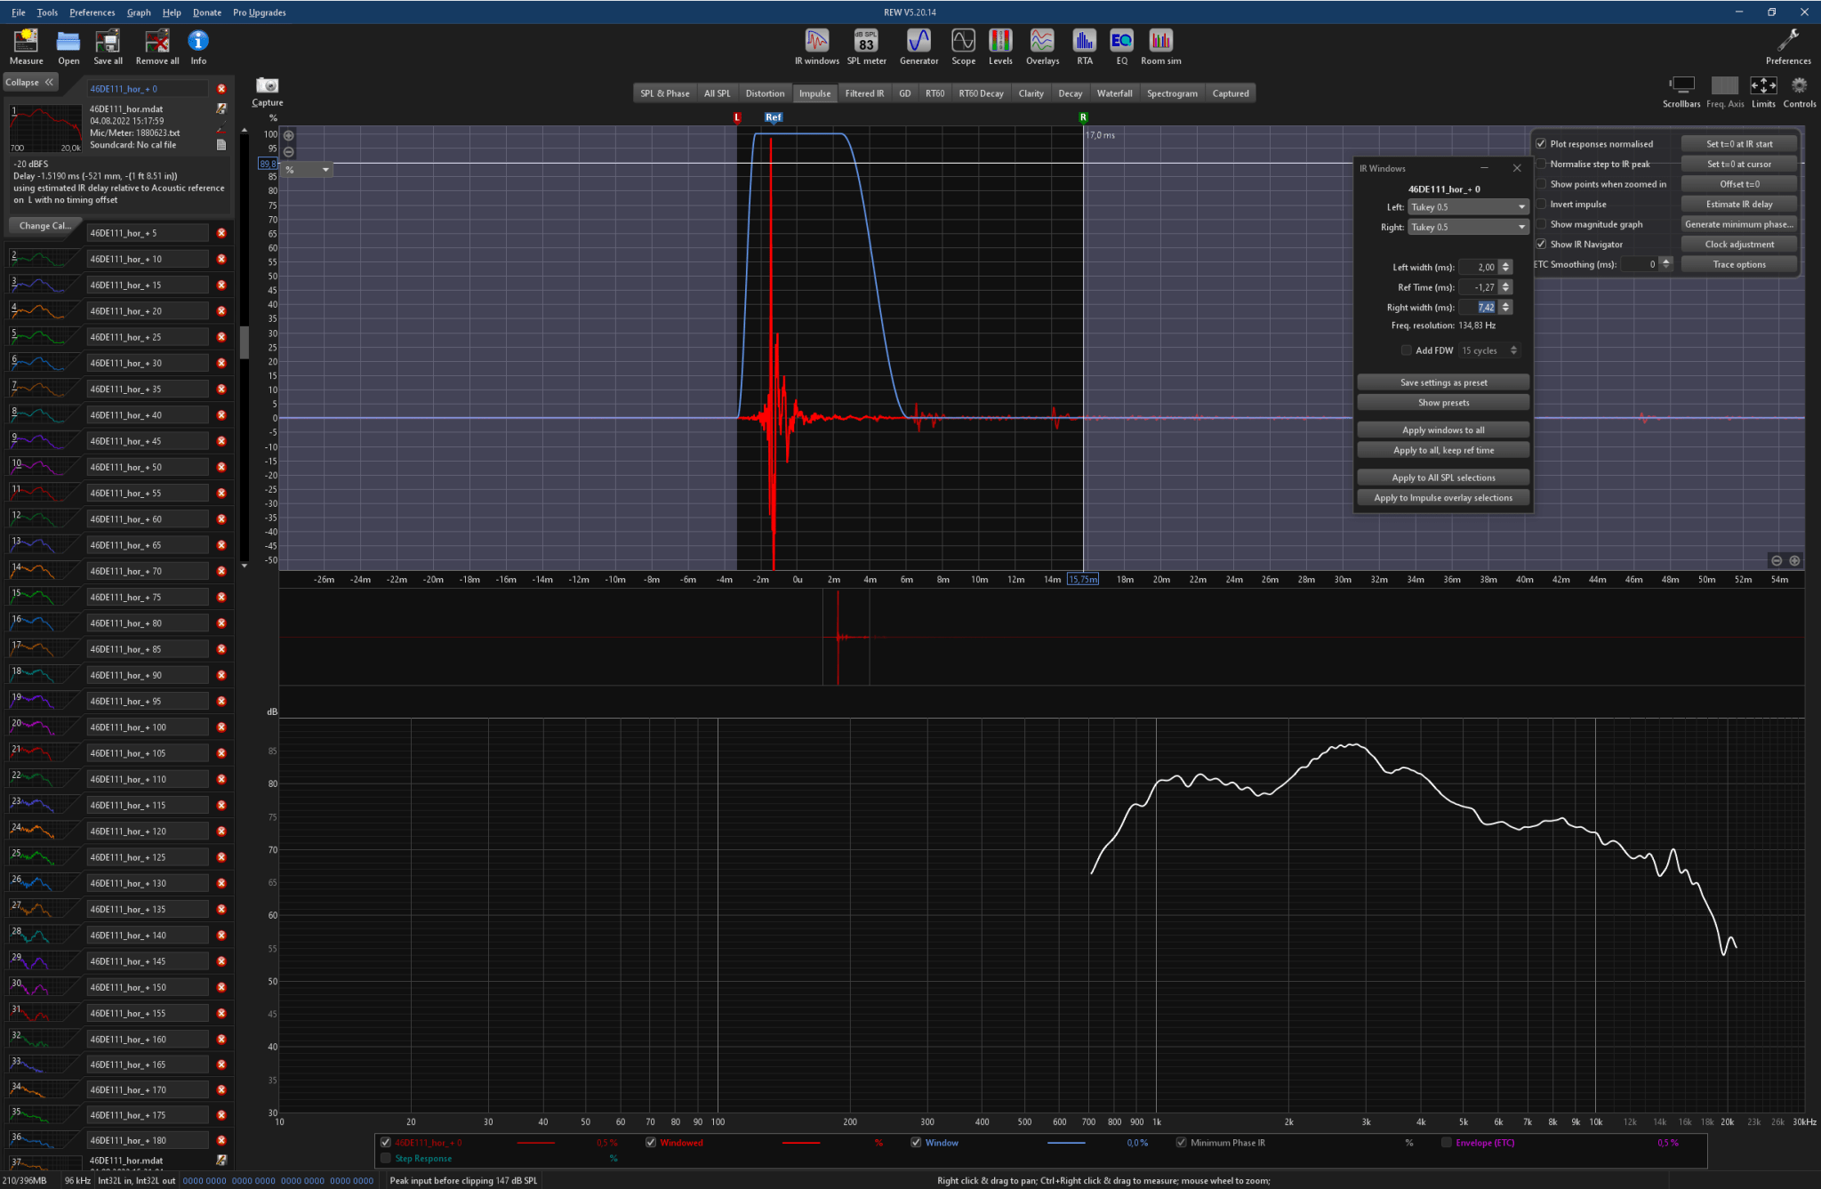The height and width of the screenshot is (1189, 1821).
Task: Select the R window marker
Action: coord(1083,117)
